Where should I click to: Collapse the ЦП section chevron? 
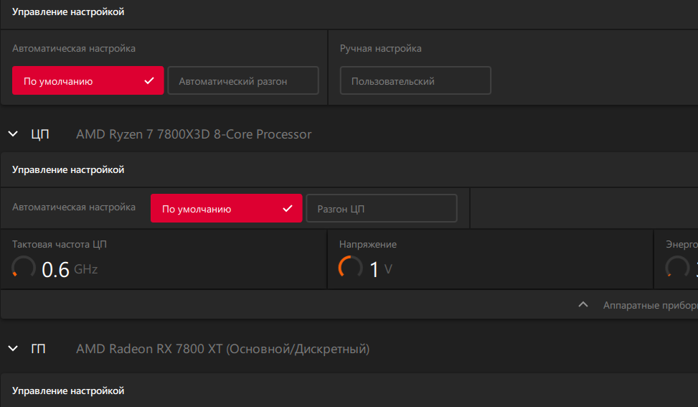14,134
